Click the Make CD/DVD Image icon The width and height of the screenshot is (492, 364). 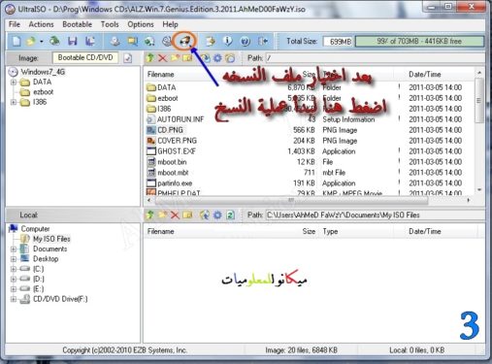[115, 41]
